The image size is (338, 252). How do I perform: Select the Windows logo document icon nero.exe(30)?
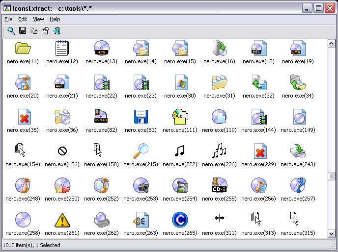pos(181,82)
